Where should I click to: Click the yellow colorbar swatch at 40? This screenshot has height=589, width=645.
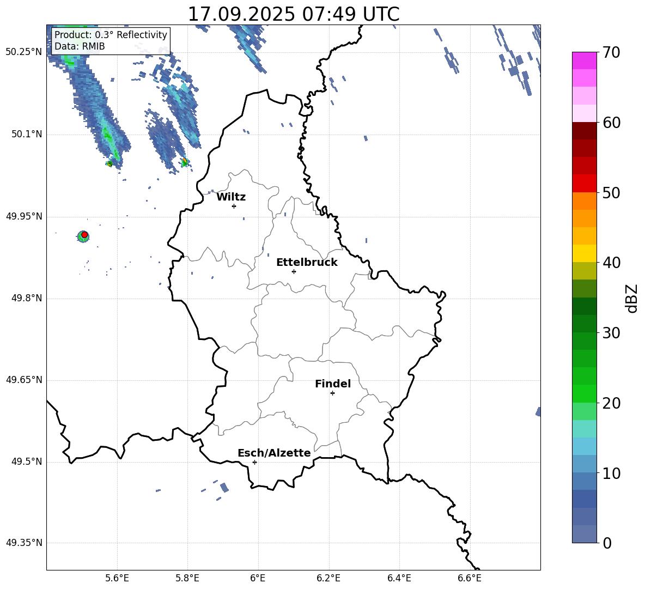pyautogui.click(x=584, y=253)
